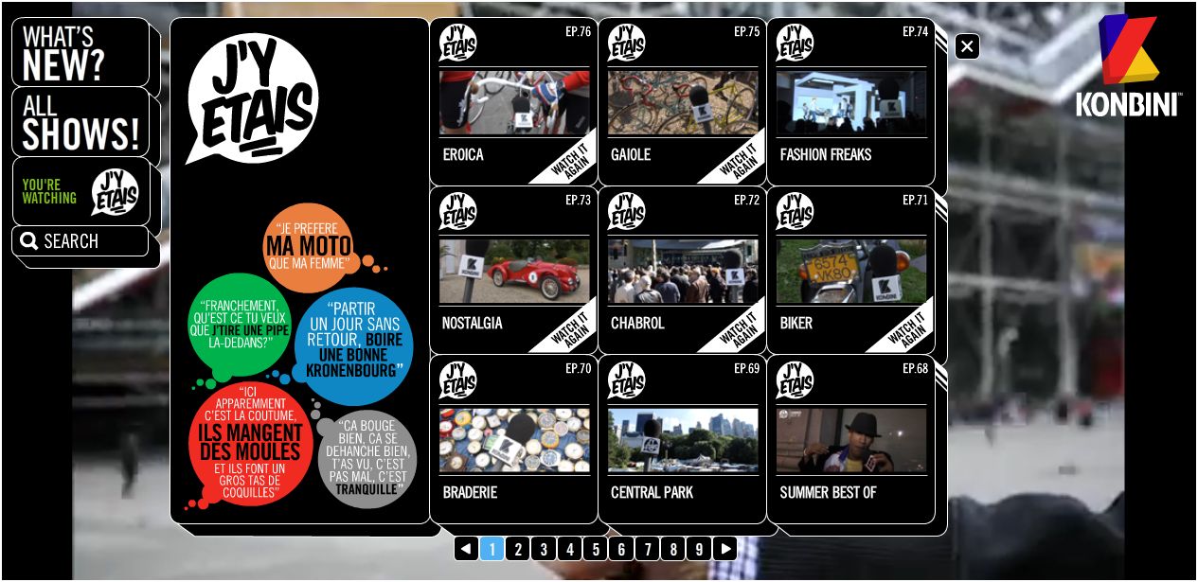Open the What's New? menu
This screenshot has width=1198, height=582.
[80, 53]
